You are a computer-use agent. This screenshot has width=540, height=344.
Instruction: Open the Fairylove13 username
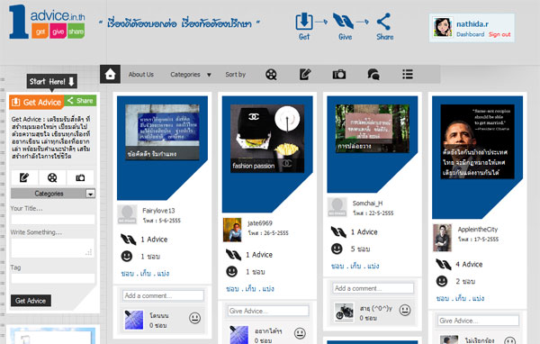pyautogui.click(x=158, y=210)
